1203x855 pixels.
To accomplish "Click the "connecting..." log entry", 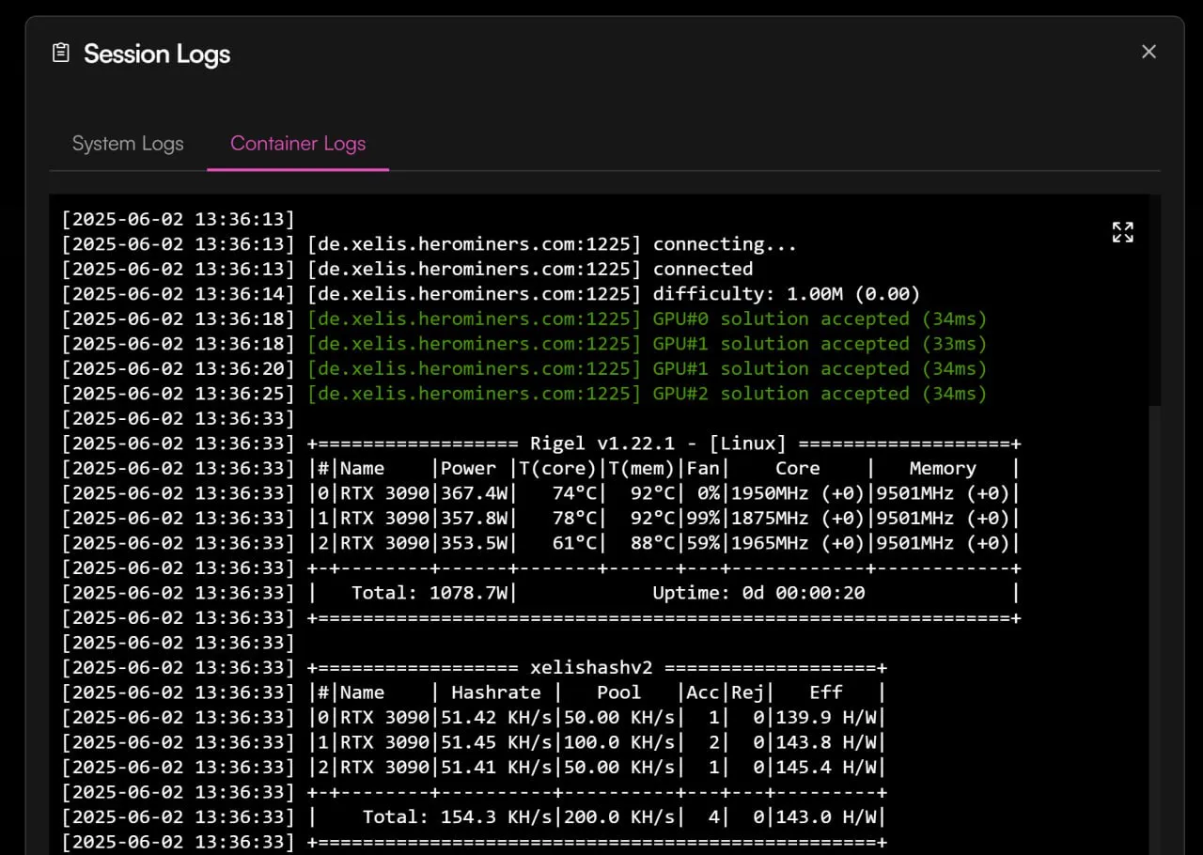I will tap(725, 244).
